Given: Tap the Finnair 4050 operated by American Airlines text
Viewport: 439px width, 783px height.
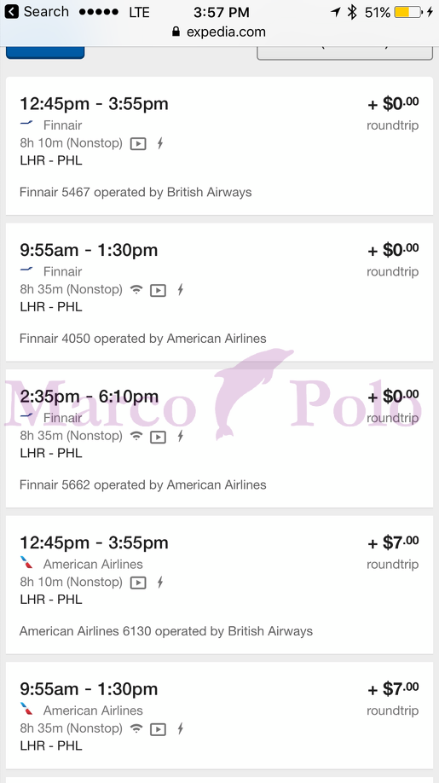Looking at the screenshot, I should tap(142, 339).
